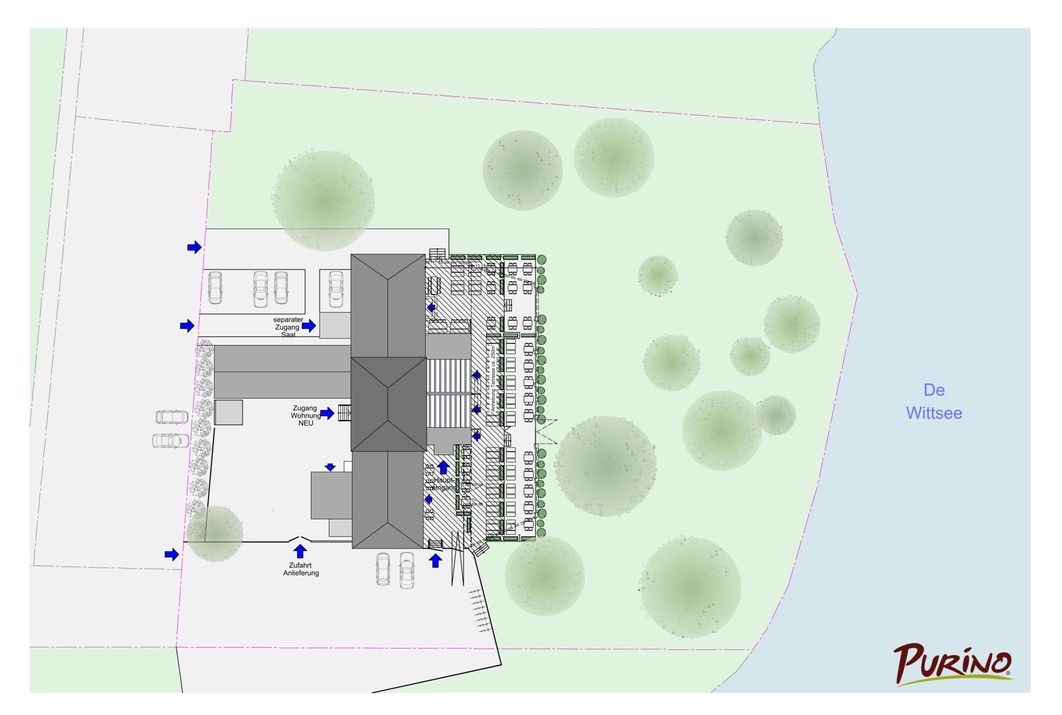Screen dimensions: 1062x715
Task: Click blue arrow beside 'separater Zugang Saal'
Action: pyautogui.click(x=309, y=326)
